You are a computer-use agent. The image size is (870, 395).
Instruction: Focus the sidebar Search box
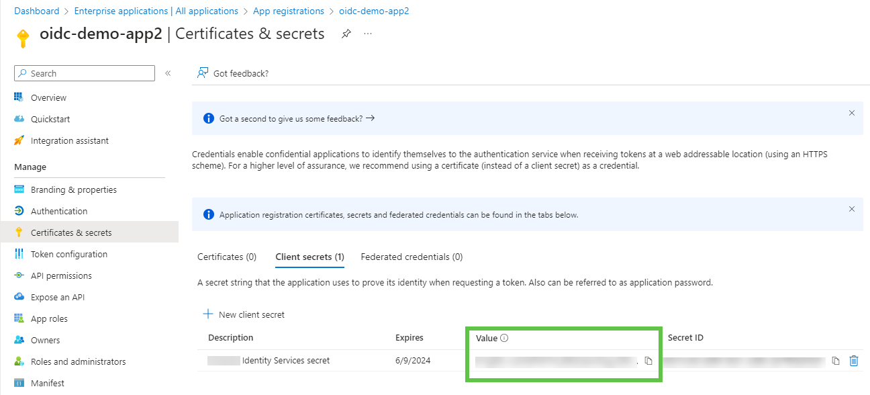(x=85, y=73)
